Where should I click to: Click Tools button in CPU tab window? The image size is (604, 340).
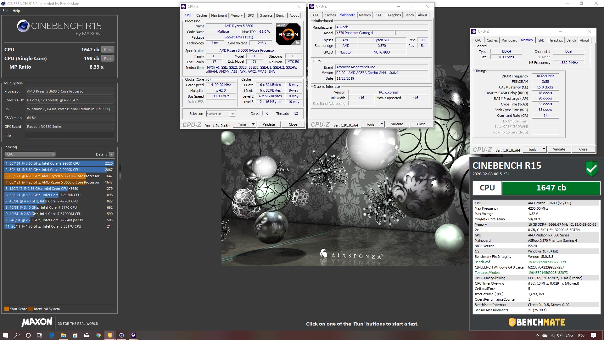(242, 124)
